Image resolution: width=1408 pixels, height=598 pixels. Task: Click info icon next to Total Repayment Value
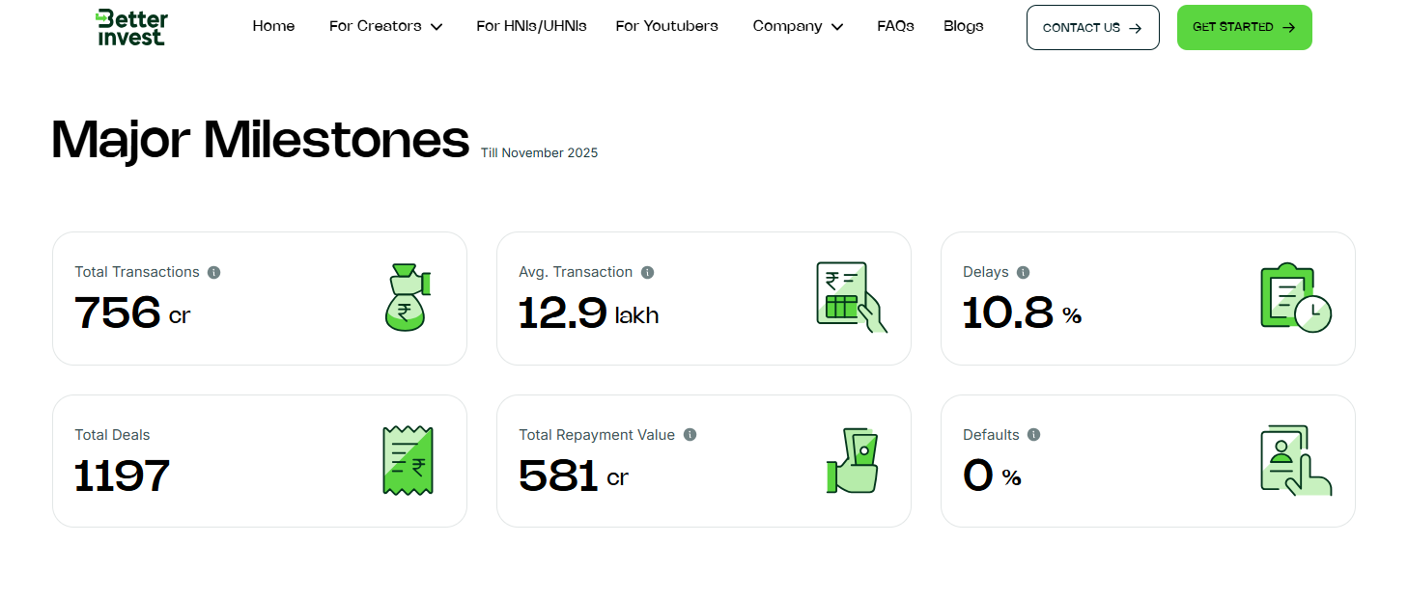690,435
